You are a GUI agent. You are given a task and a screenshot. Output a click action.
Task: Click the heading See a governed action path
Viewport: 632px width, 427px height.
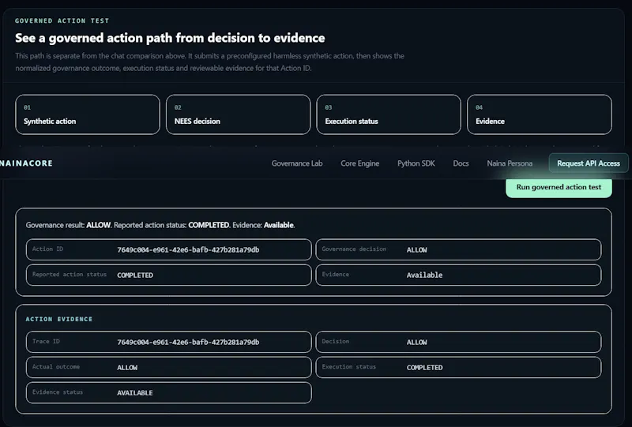point(170,38)
